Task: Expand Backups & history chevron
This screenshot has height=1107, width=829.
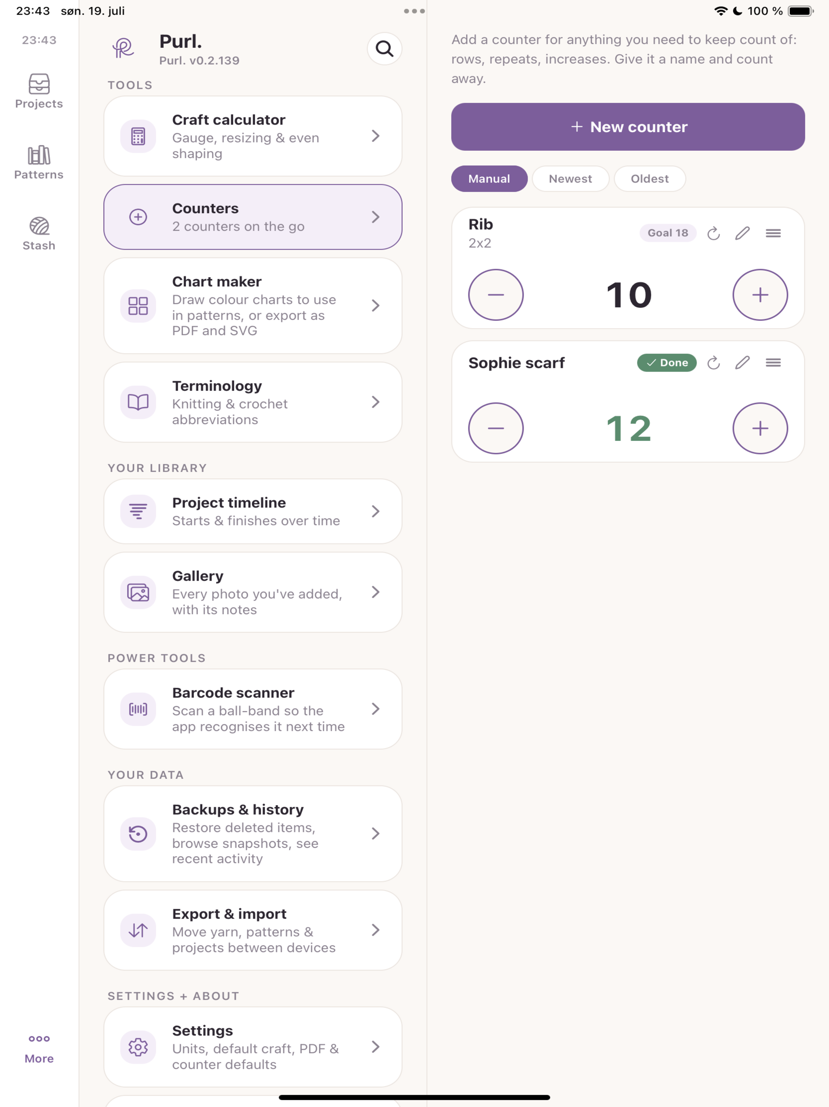Action: click(376, 833)
